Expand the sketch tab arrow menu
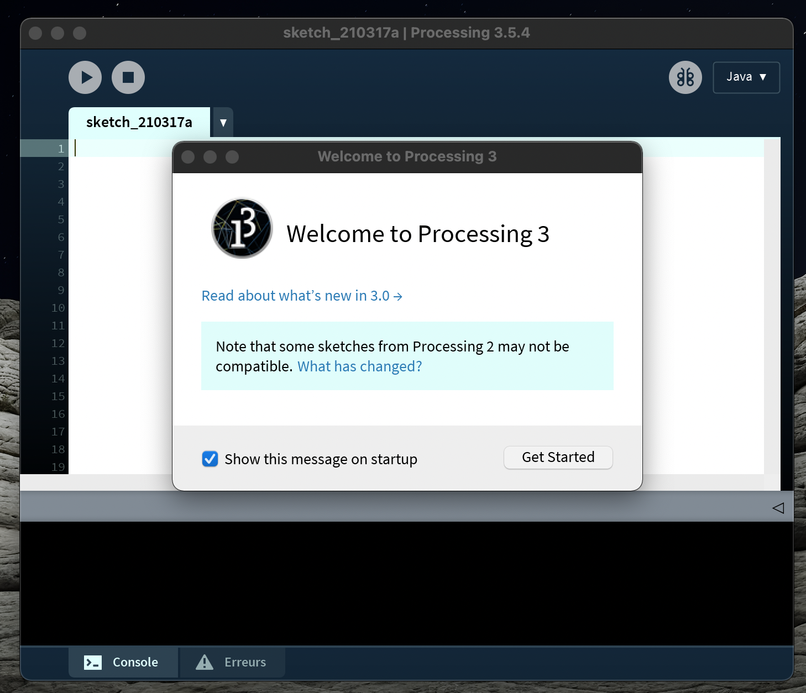The height and width of the screenshot is (693, 806). pos(223,123)
